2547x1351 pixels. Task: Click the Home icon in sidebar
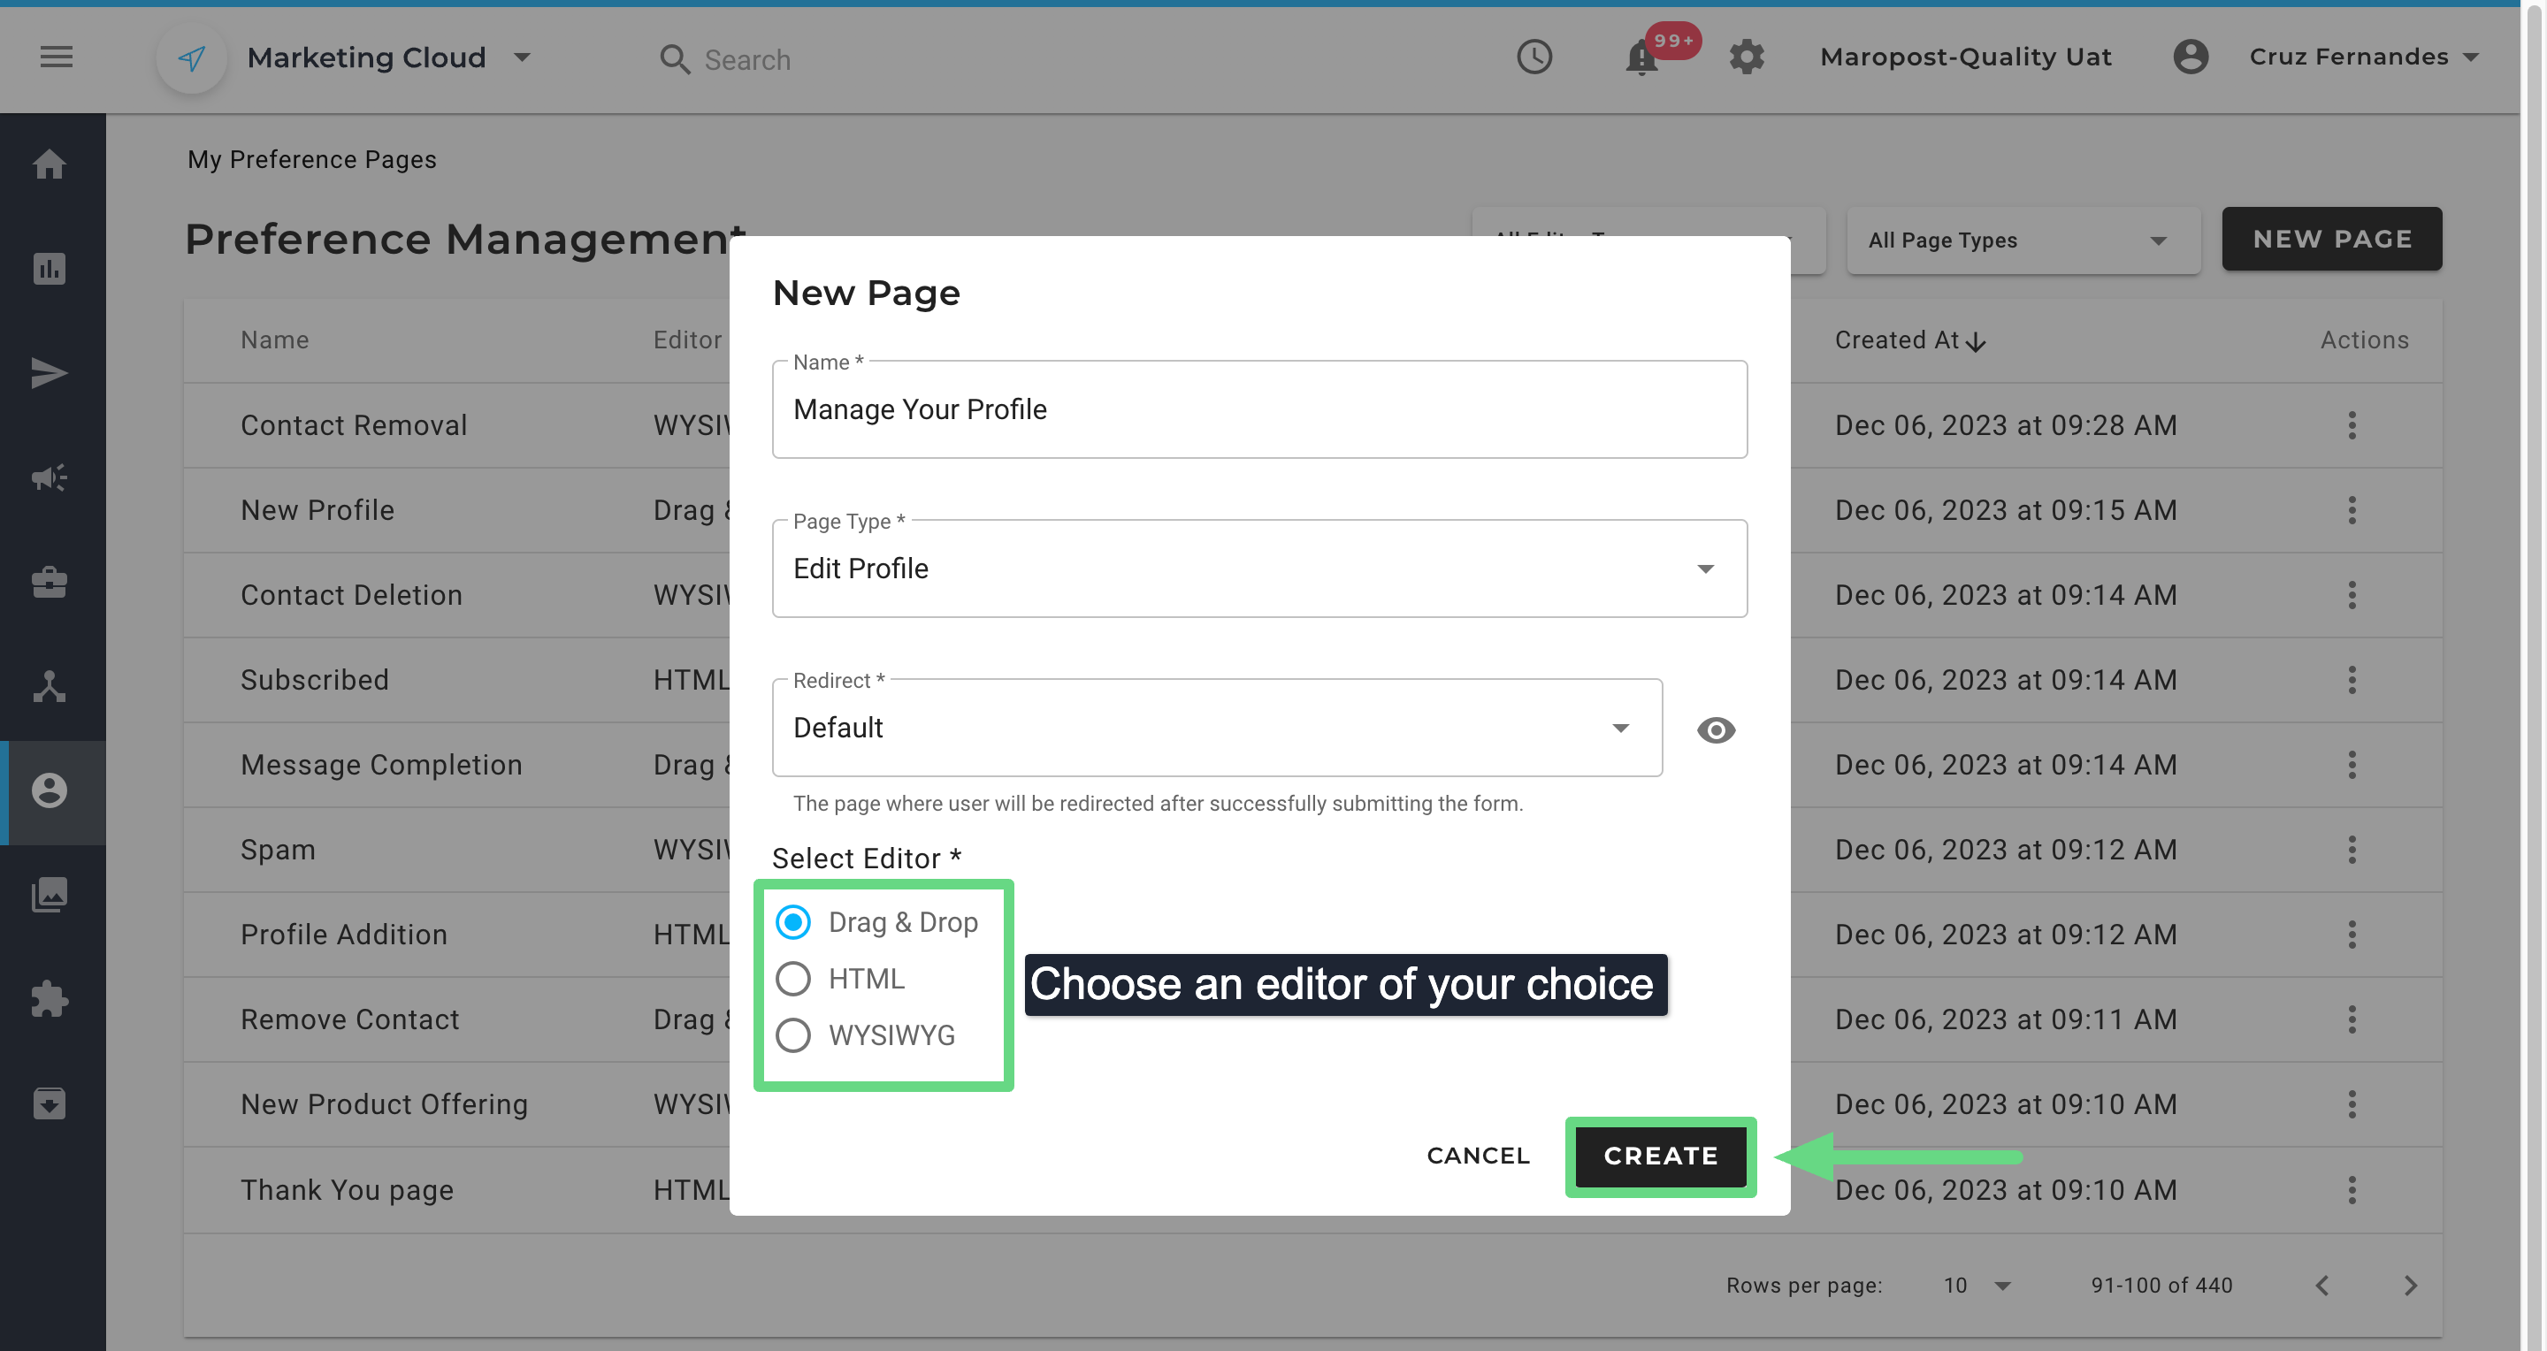(50, 164)
